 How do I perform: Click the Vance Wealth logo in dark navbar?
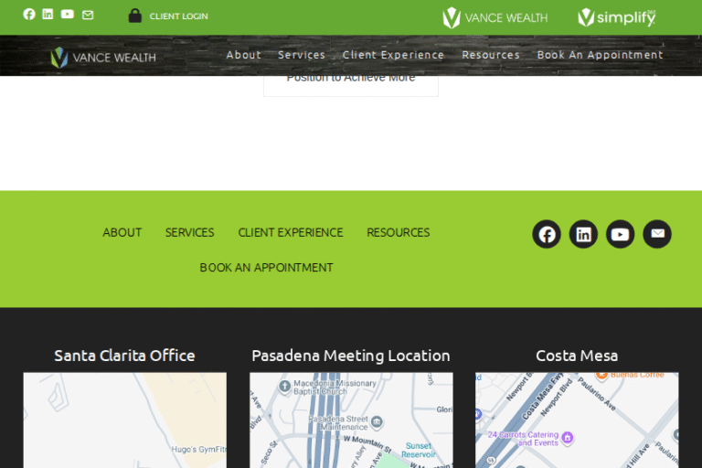102,58
